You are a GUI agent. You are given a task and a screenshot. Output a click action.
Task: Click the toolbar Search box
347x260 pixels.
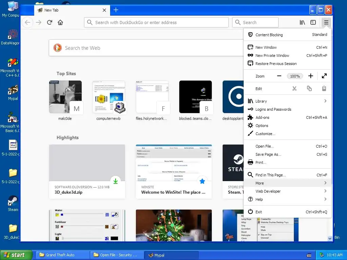pos(255,22)
